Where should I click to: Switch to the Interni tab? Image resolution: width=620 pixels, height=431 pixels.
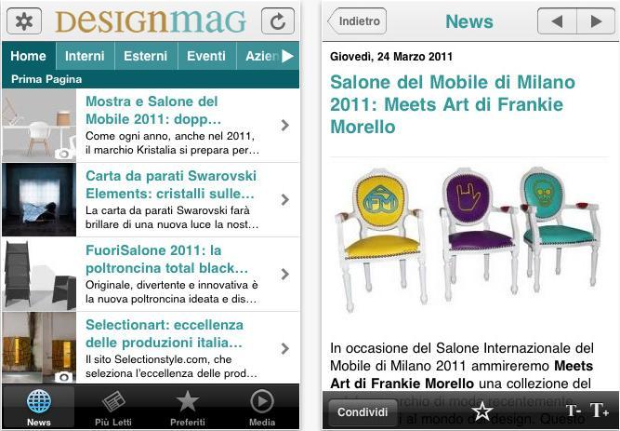click(x=85, y=56)
